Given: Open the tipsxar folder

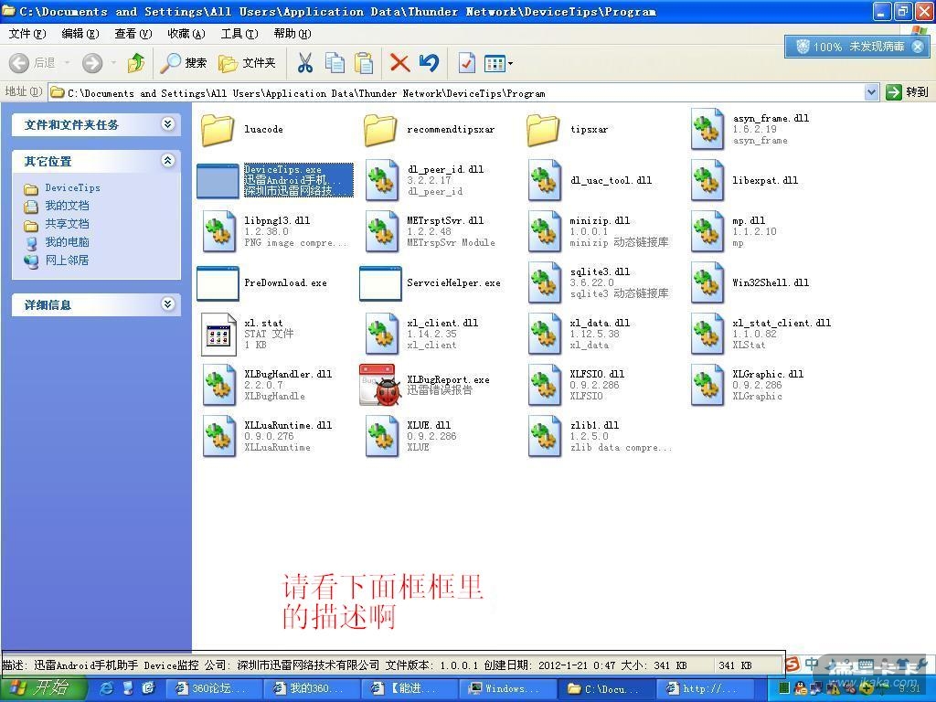Looking at the screenshot, I should [543, 129].
